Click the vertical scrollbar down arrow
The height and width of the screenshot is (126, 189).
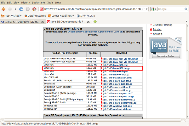[x=187, y=117]
